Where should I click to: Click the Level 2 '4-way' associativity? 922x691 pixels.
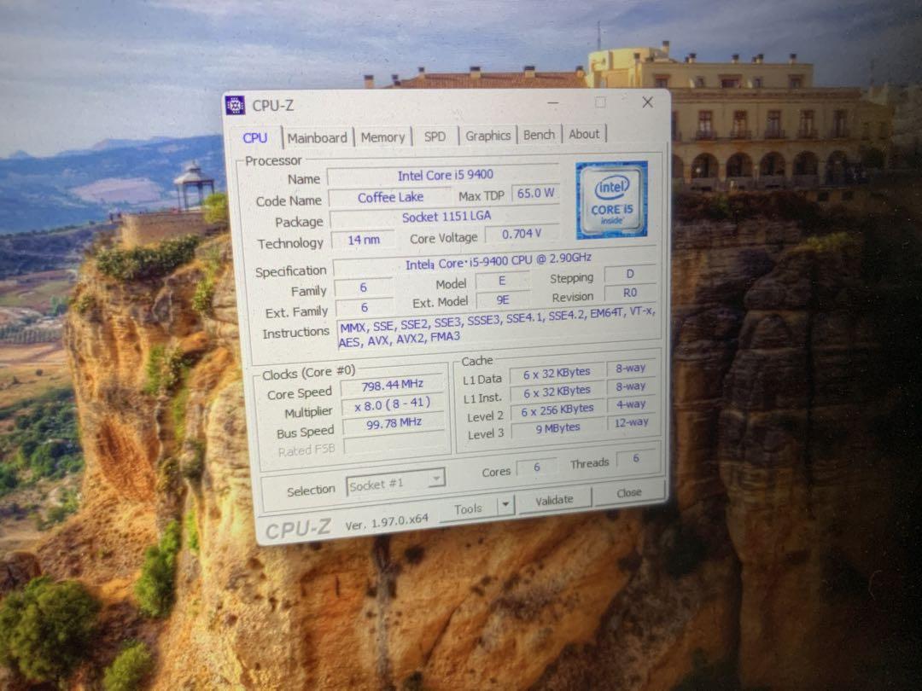point(630,404)
